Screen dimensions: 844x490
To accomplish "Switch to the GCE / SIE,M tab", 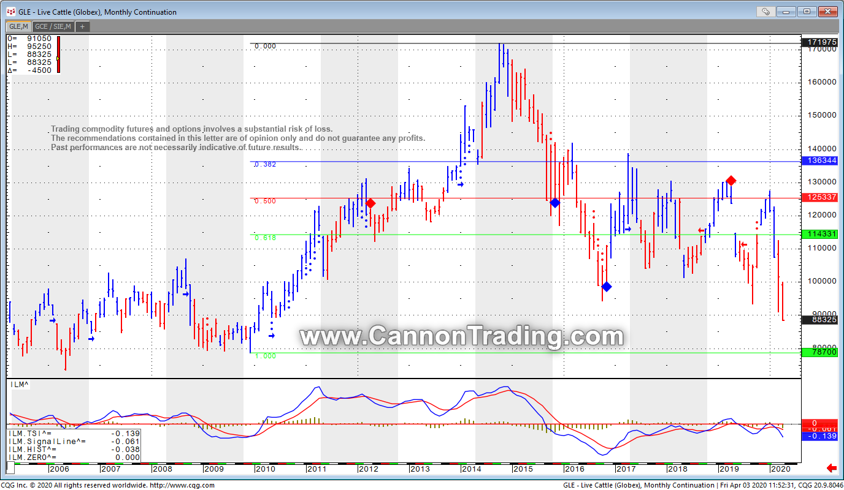I will pos(53,26).
